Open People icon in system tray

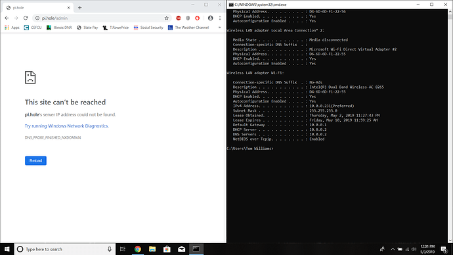(x=382, y=249)
